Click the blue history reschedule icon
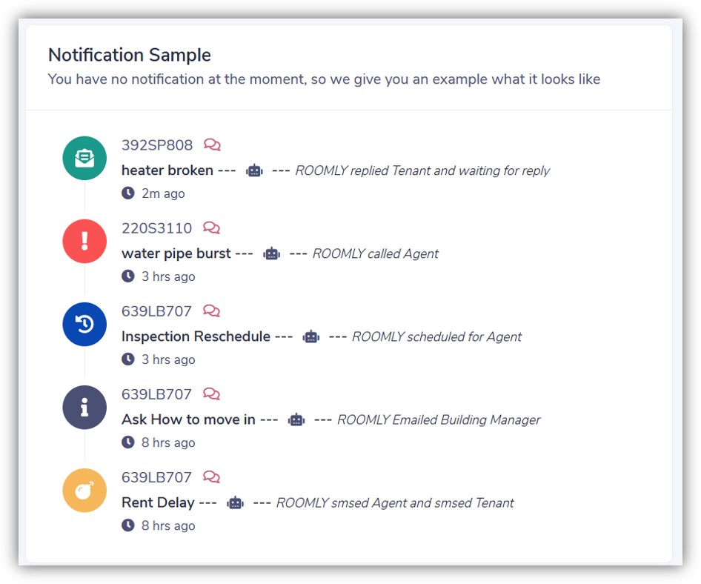This screenshot has width=701, height=584. [84, 324]
